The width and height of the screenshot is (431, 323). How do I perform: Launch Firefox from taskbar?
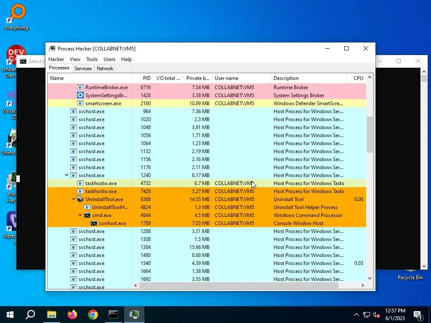click(x=72, y=315)
